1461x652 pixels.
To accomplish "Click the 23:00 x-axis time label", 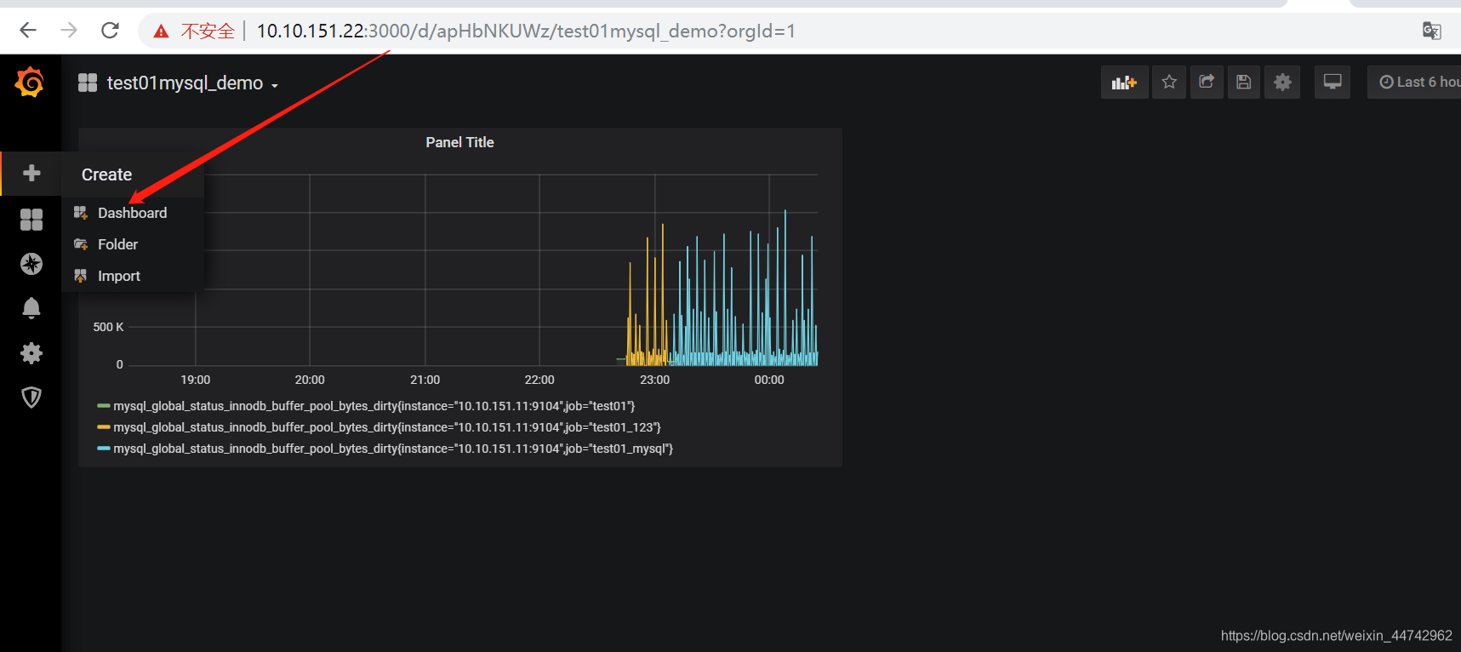I will click(654, 380).
